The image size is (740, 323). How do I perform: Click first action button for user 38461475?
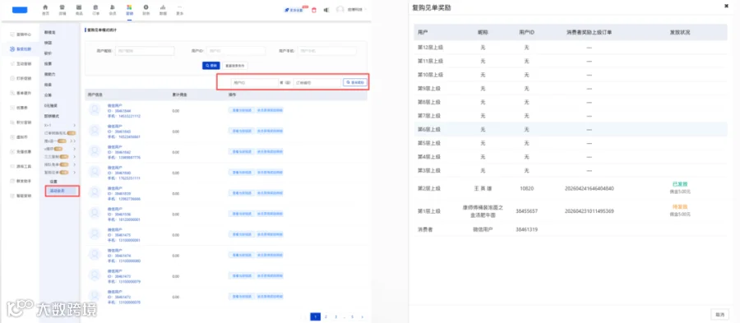(x=241, y=234)
